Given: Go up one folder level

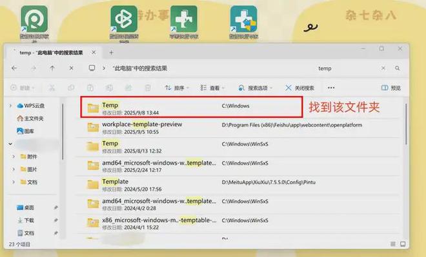Looking at the screenshot, I should (x=52, y=68).
